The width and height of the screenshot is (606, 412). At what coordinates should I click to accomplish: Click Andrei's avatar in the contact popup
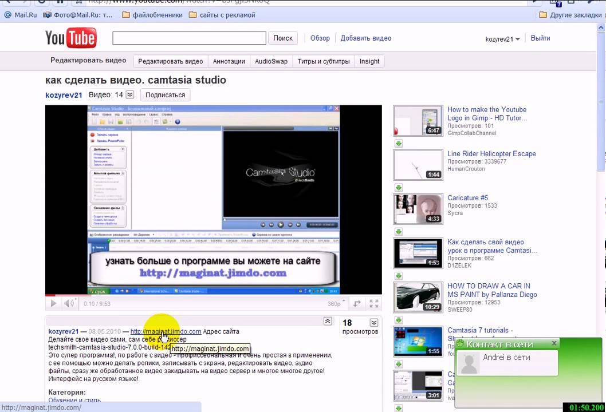[x=470, y=363]
